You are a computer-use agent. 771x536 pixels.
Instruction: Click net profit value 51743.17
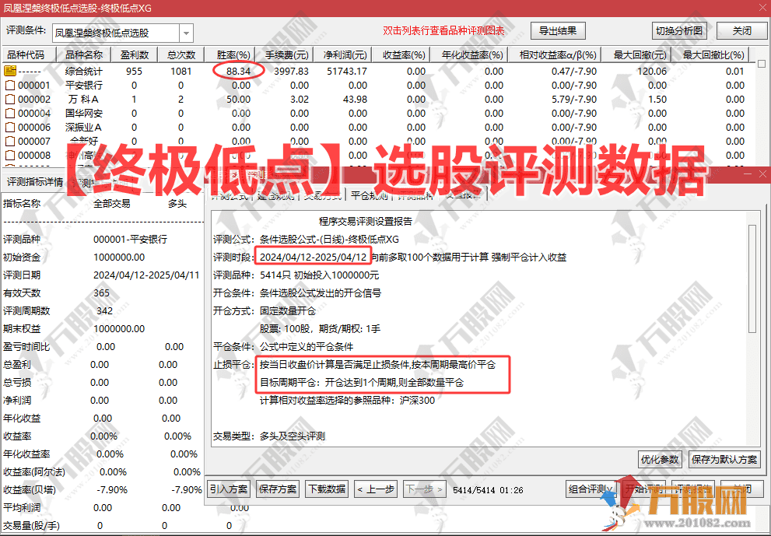tap(347, 72)
